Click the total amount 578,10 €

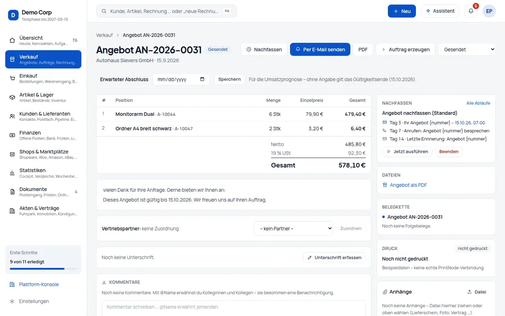[x=352, y=165]
